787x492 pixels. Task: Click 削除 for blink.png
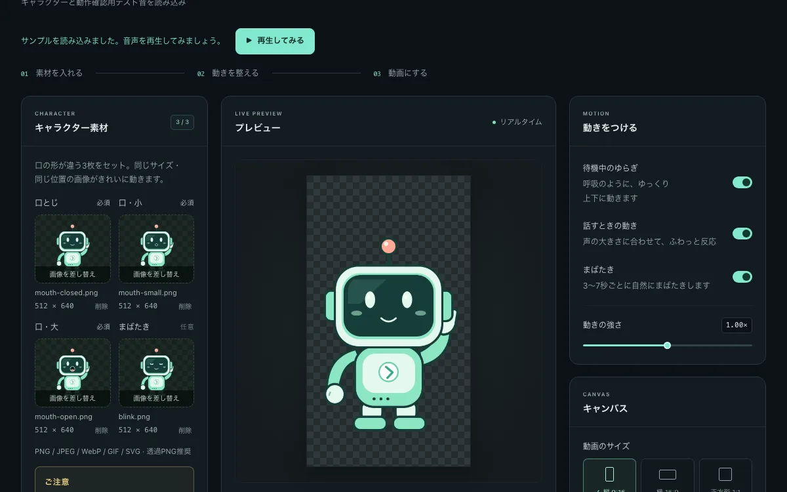click(186, 430)
